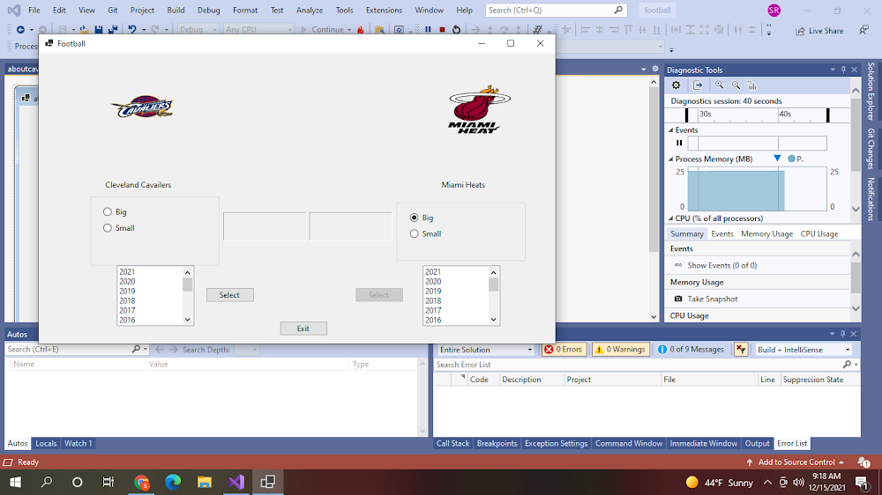Click the Continue debugging button
This screenshot has height=495, width=882.
click(322, 30)
